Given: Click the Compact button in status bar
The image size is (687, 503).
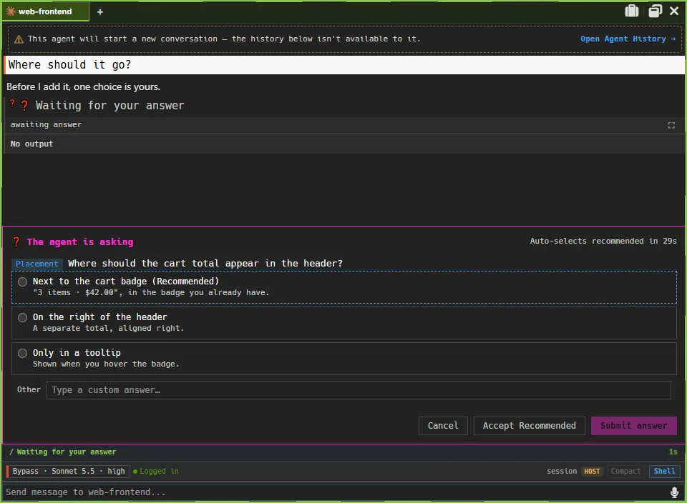Looking at the screenshot, I should click(x=625, y=471).
